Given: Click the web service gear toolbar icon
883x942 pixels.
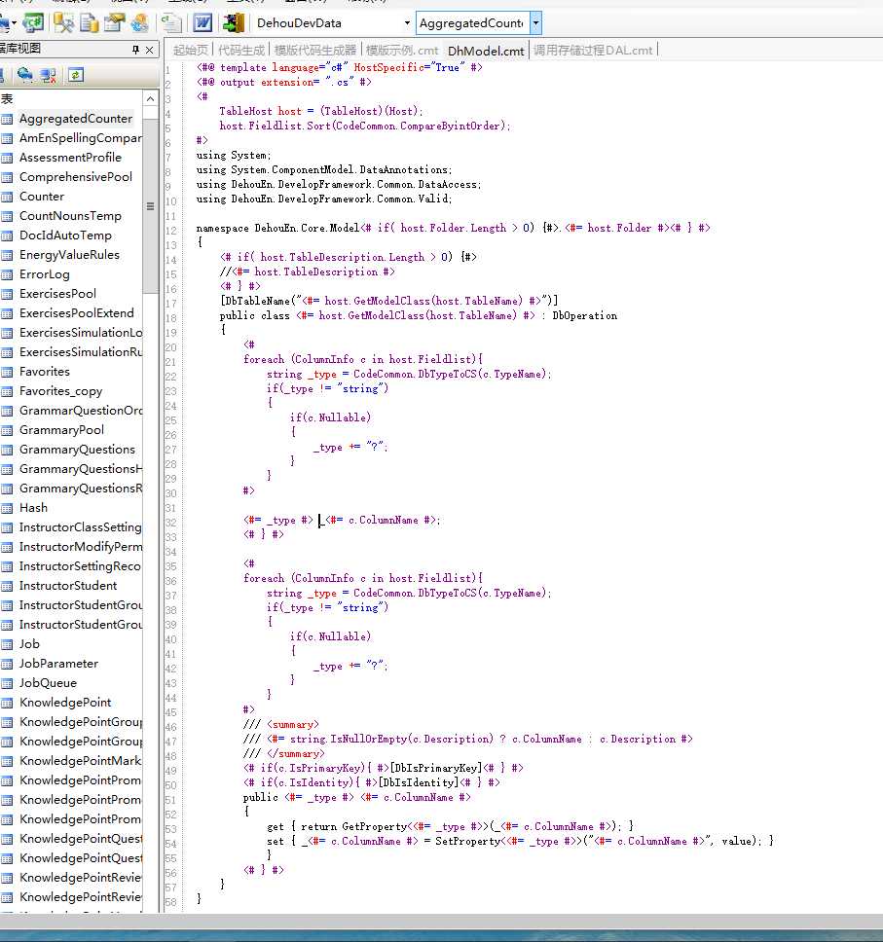Looking at the screenshot, I should click(x=139, y=22).
